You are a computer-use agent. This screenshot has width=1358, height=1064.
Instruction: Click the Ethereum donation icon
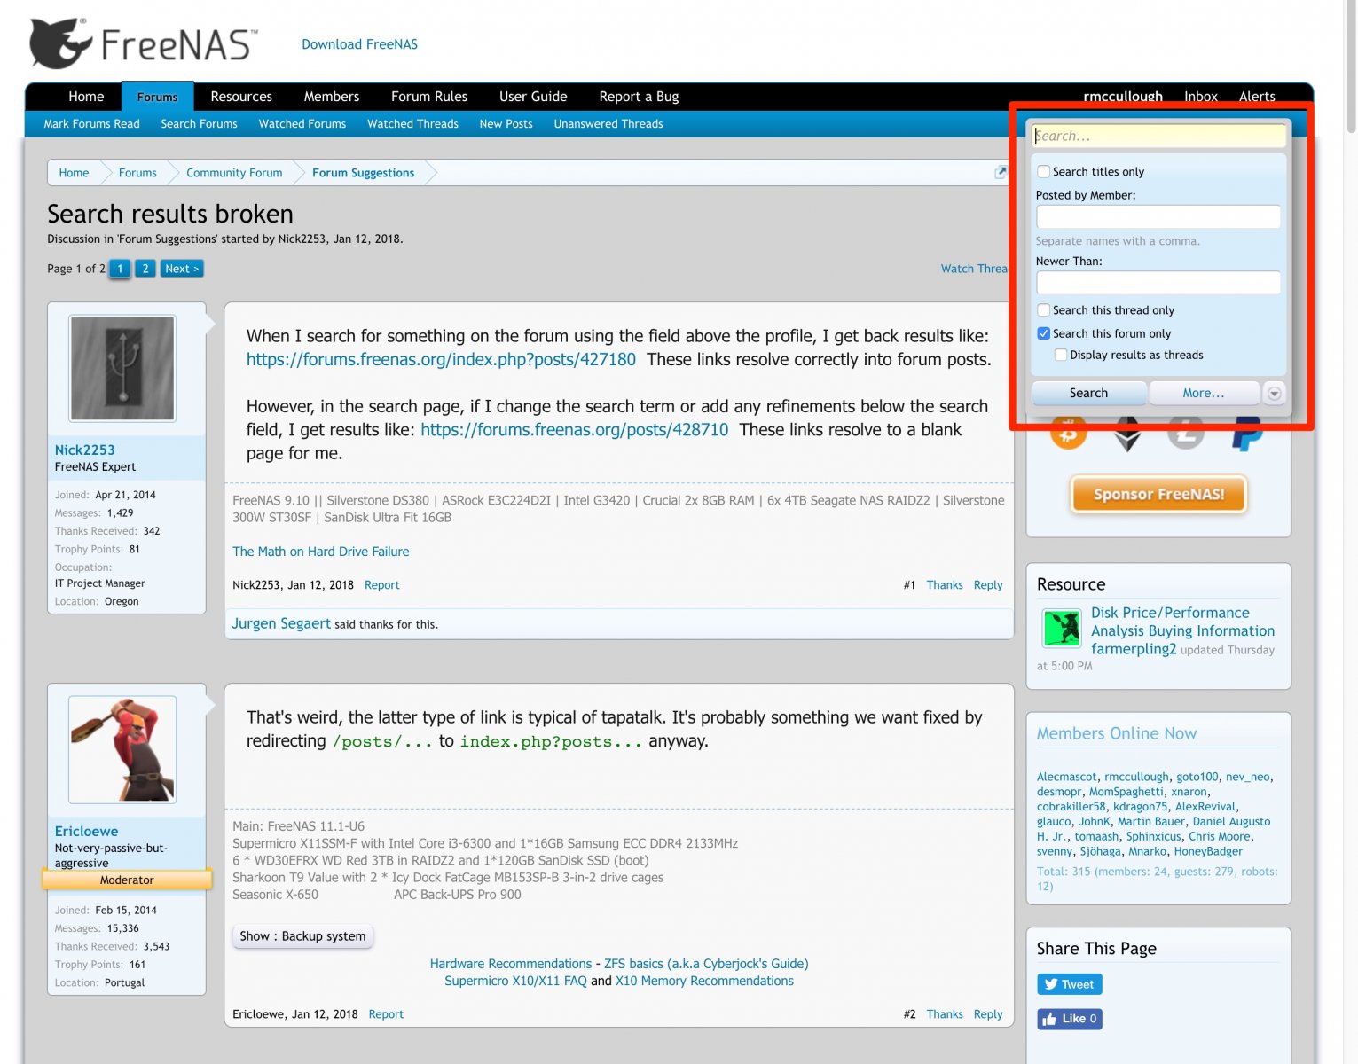coord(1127,434)
